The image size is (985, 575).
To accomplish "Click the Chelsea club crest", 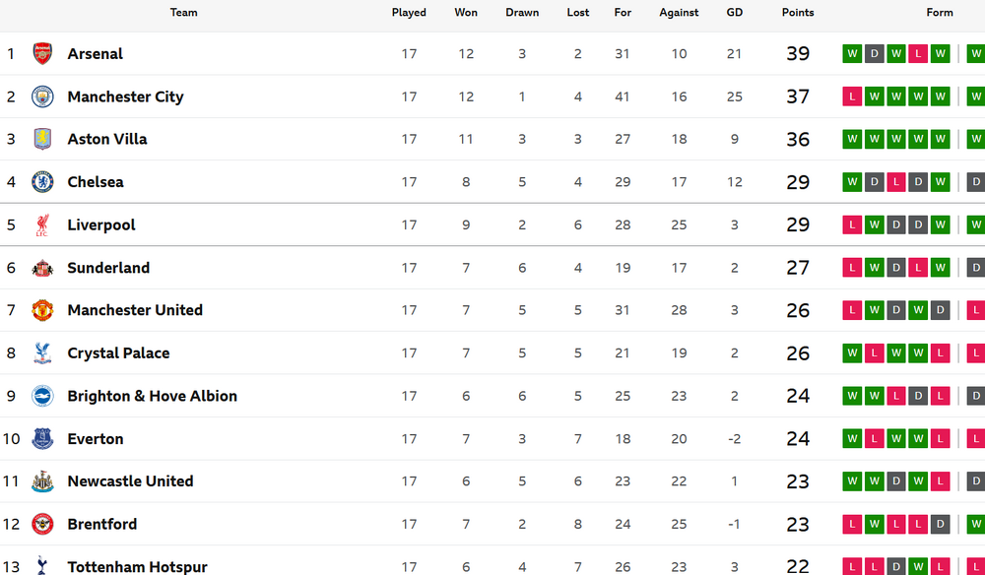I will coord(42,182).
